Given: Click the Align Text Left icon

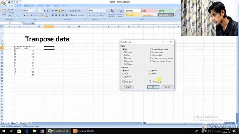Looking at the screenshot, I should point(53,15).
